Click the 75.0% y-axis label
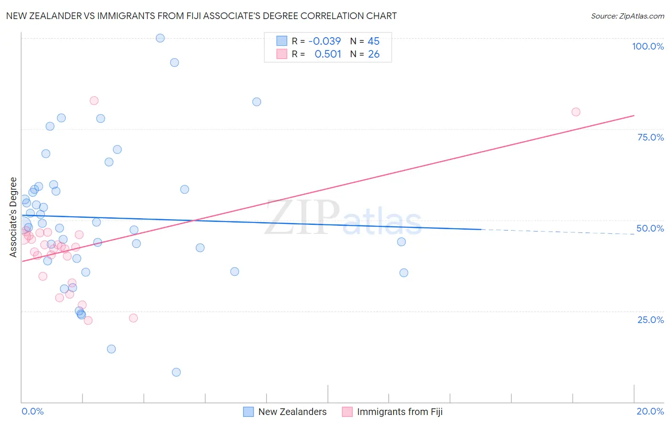This screenshot has height=425, width=670. pos(650,137)
